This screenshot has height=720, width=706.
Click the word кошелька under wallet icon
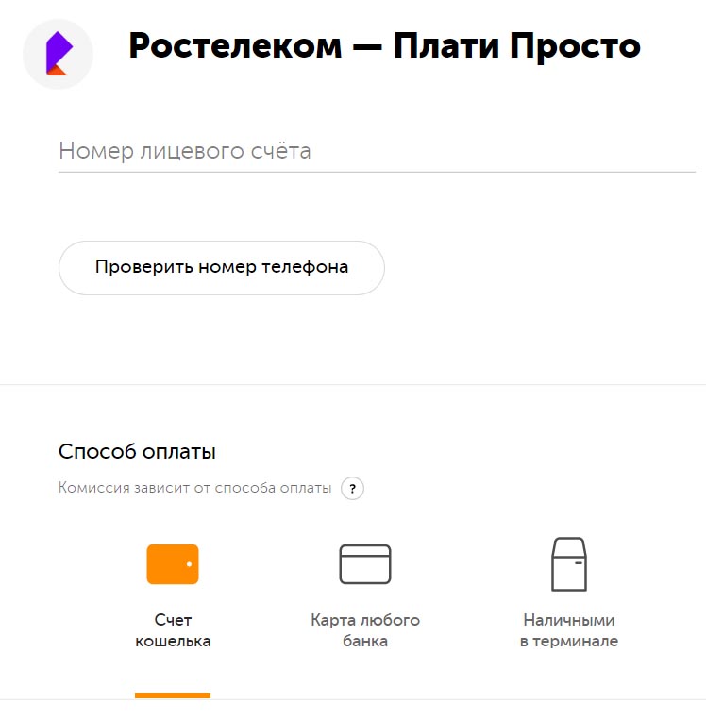(173, 641)
